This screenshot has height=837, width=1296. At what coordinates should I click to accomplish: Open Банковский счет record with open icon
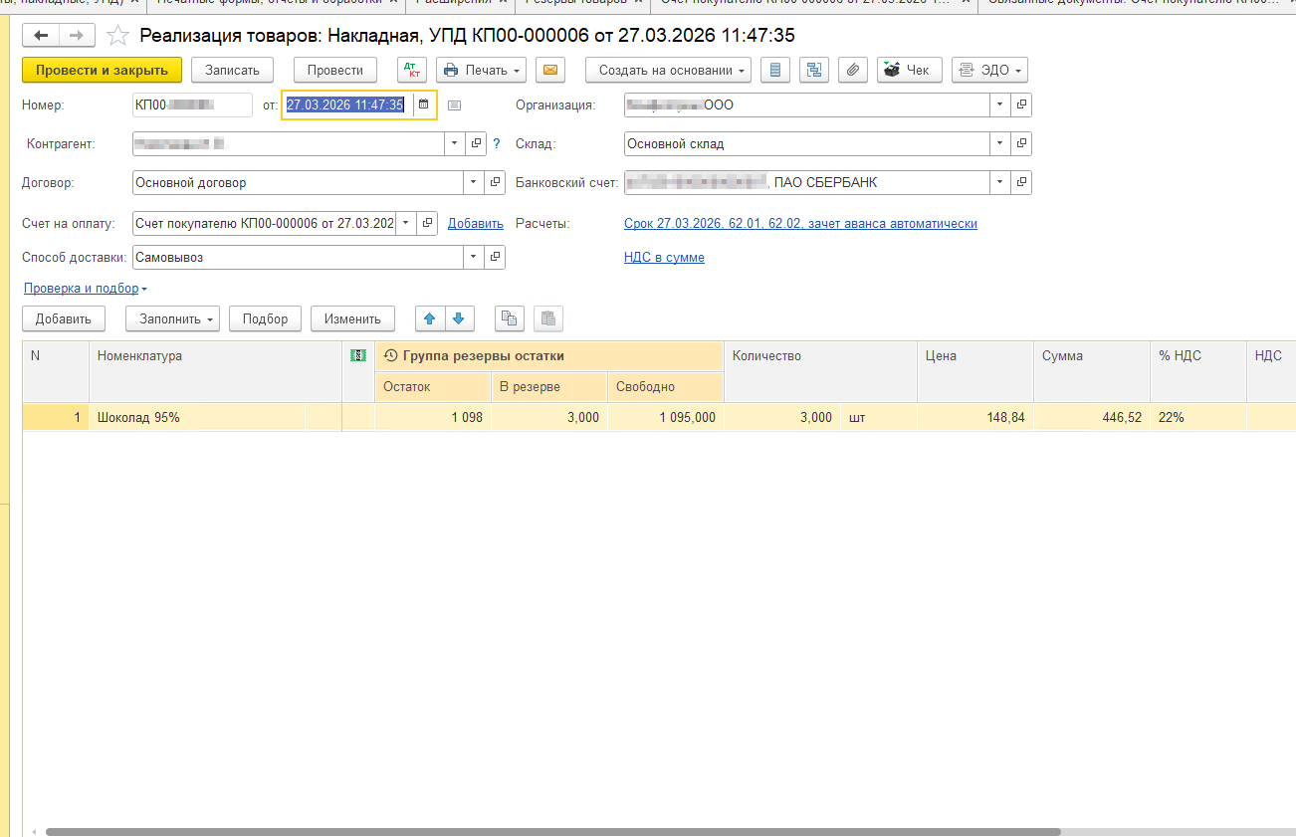coord(1021,183)
